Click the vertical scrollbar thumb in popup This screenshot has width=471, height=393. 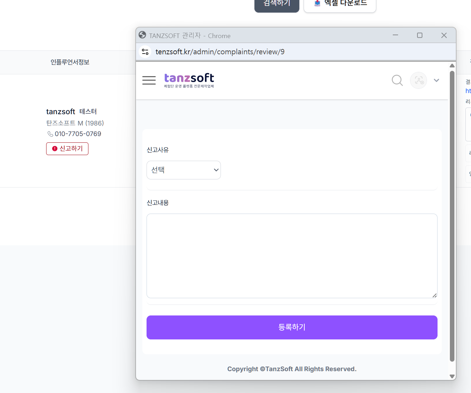452,216
